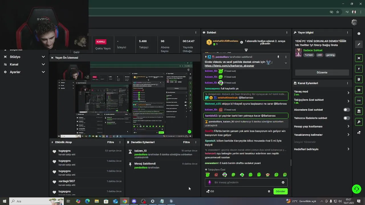Screen dimensions: 365x205
Task: Open chat settings gear next to Gönder
Action: (269, 191)
